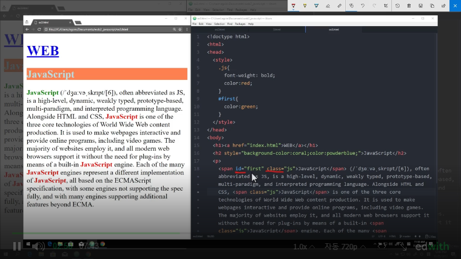Open the snip history
Image resolution: width=461 pixels, height=259 pixels.
(397, 6)
